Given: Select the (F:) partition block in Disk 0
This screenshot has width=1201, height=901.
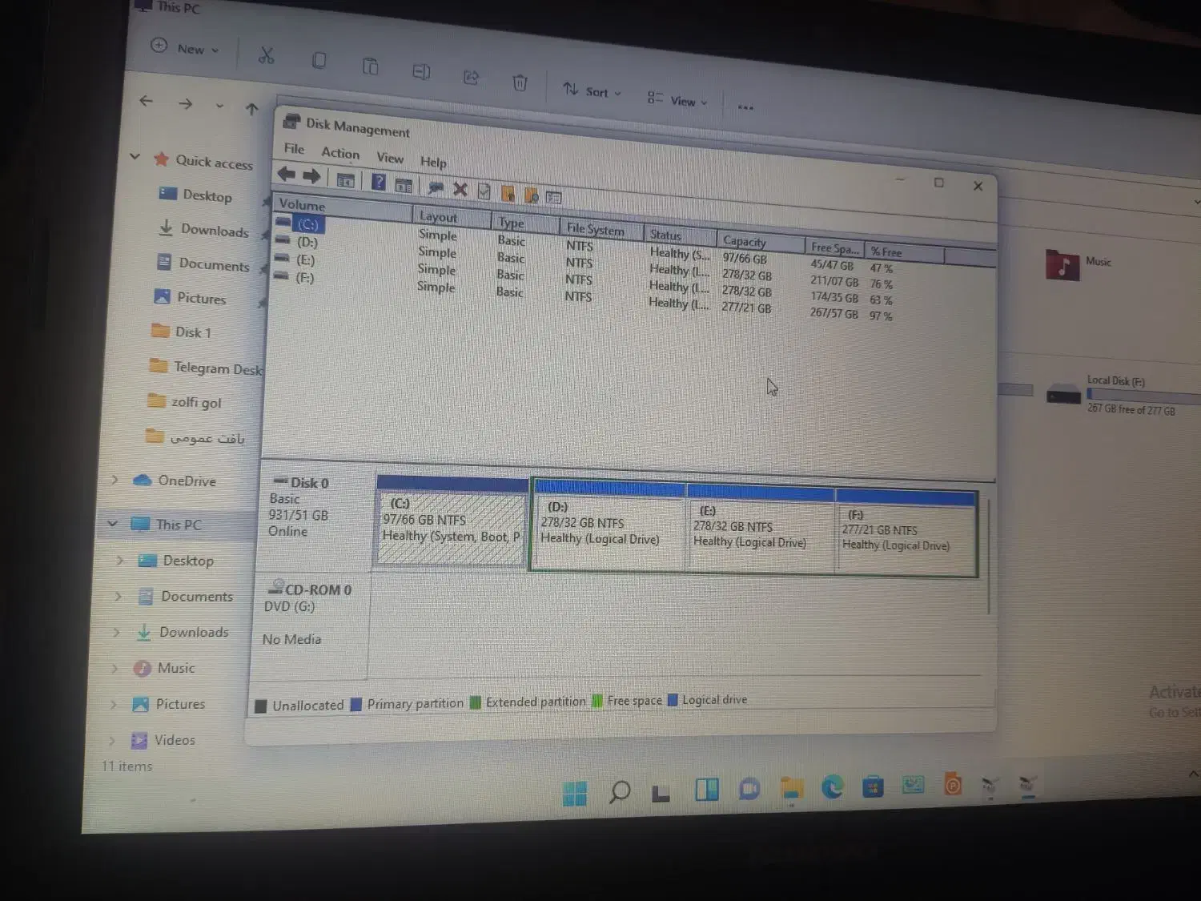Looking at the screenshot, I should click(907, 532).
